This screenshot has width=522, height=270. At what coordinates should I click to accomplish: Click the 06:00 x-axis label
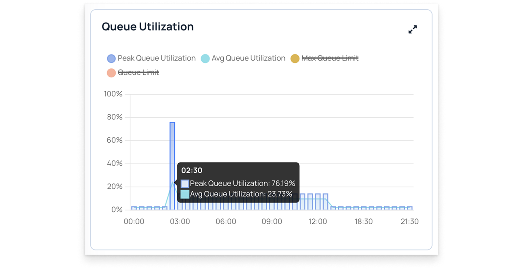click(x=226, y=222)
